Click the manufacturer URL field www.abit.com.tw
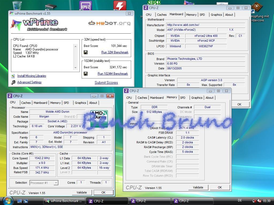Image resolution: width=274 pixels, height=205 pixels. (x=205, y=25)
